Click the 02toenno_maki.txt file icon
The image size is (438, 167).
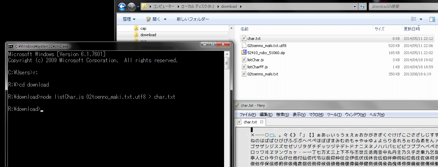(244, 74)
